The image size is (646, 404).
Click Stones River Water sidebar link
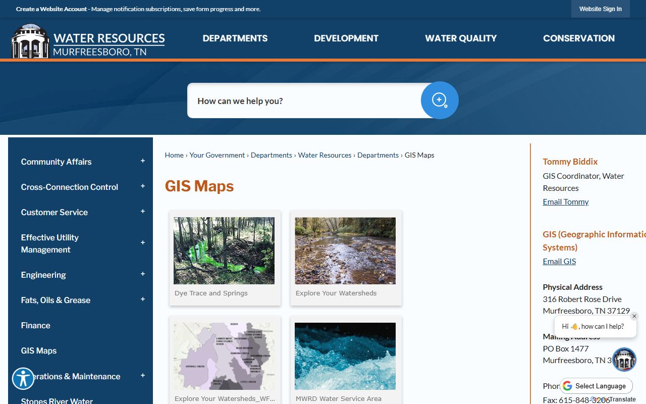tap(57, 400)
